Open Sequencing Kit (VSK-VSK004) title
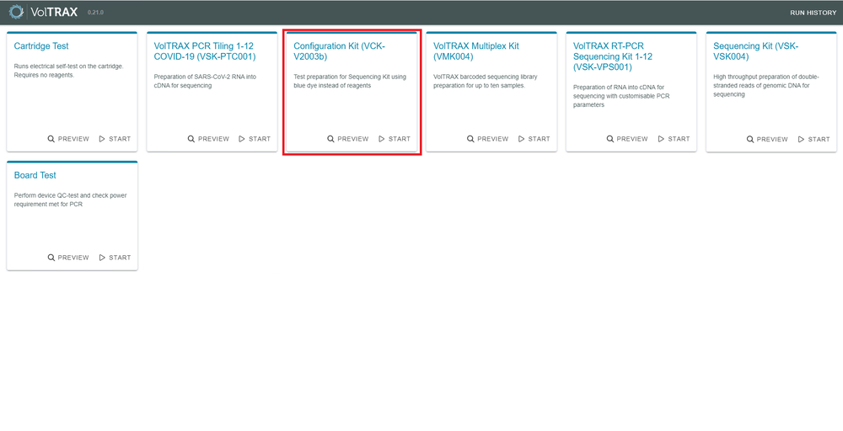This screenshot has height=431, width=843. click(756, 51)
